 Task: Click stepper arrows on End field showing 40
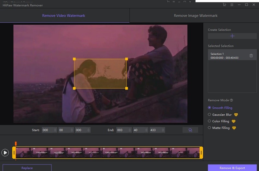click(146, 130)
